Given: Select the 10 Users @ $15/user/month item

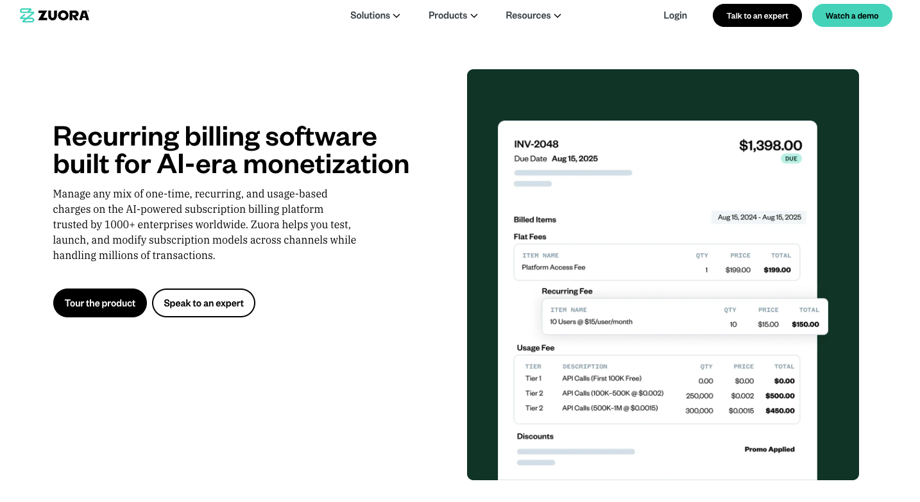Looking at the screenshot, I should pos(591,322).
